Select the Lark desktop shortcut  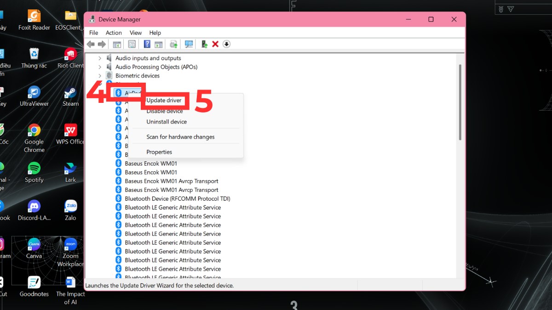point(70,172)
